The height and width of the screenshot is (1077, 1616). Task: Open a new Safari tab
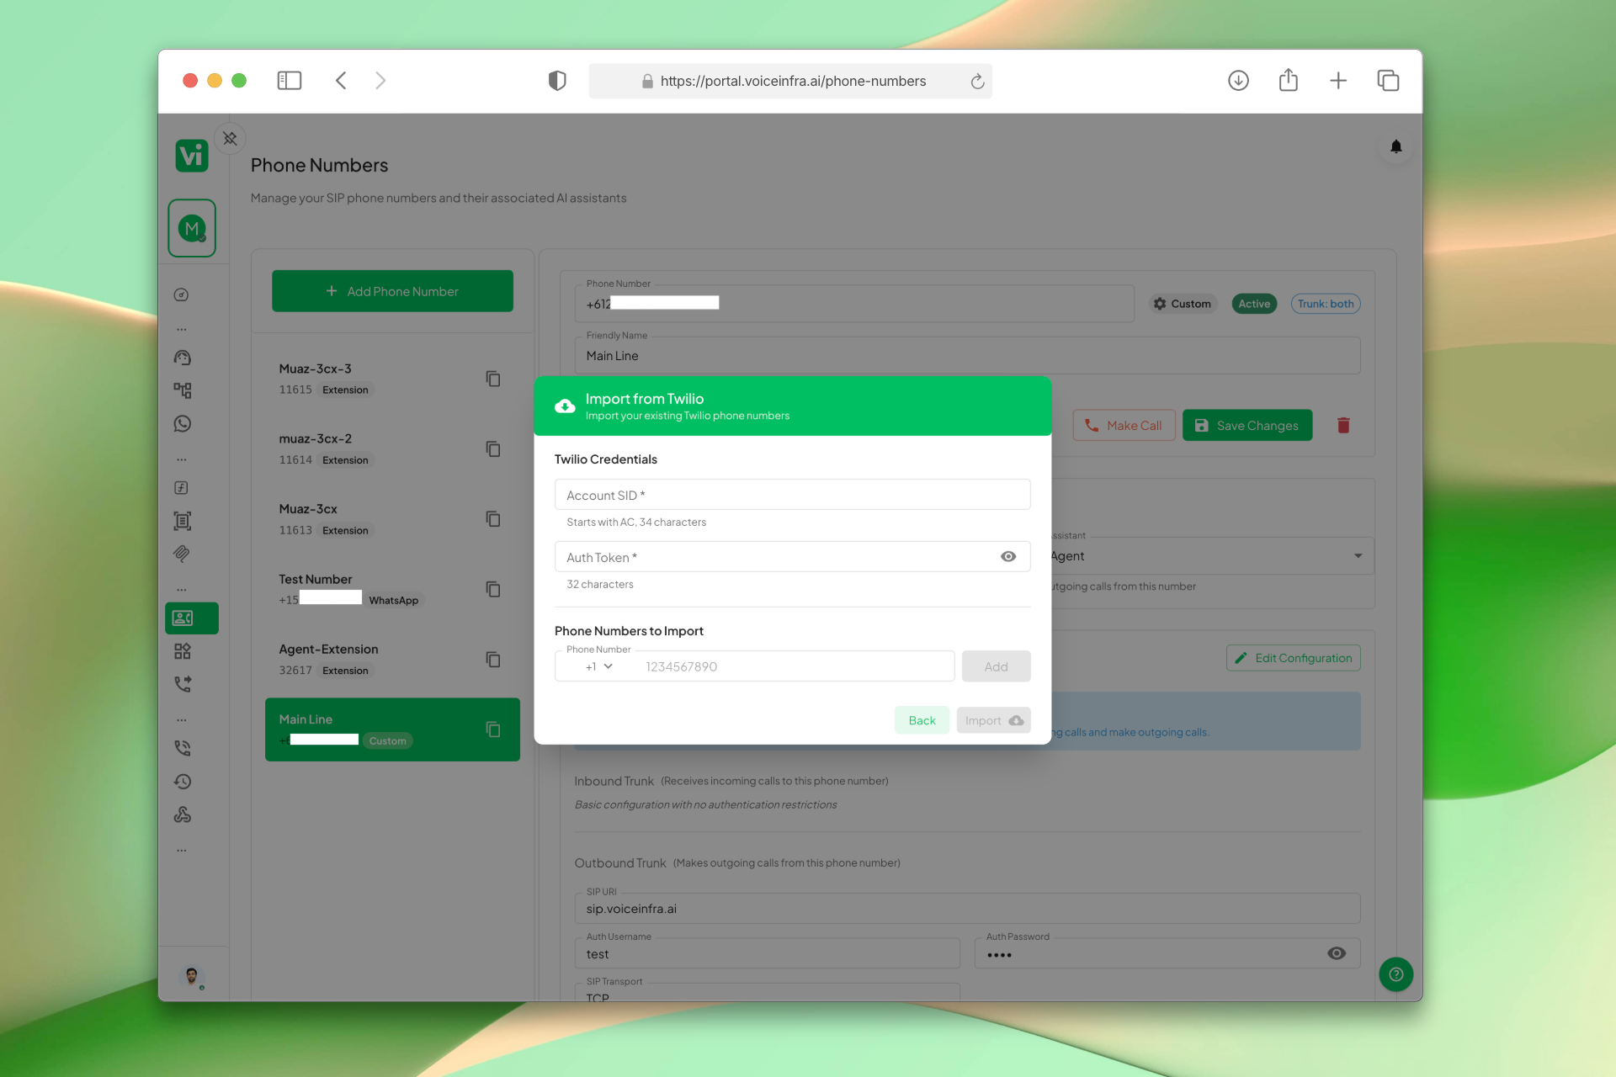(x=1338, y=81)
